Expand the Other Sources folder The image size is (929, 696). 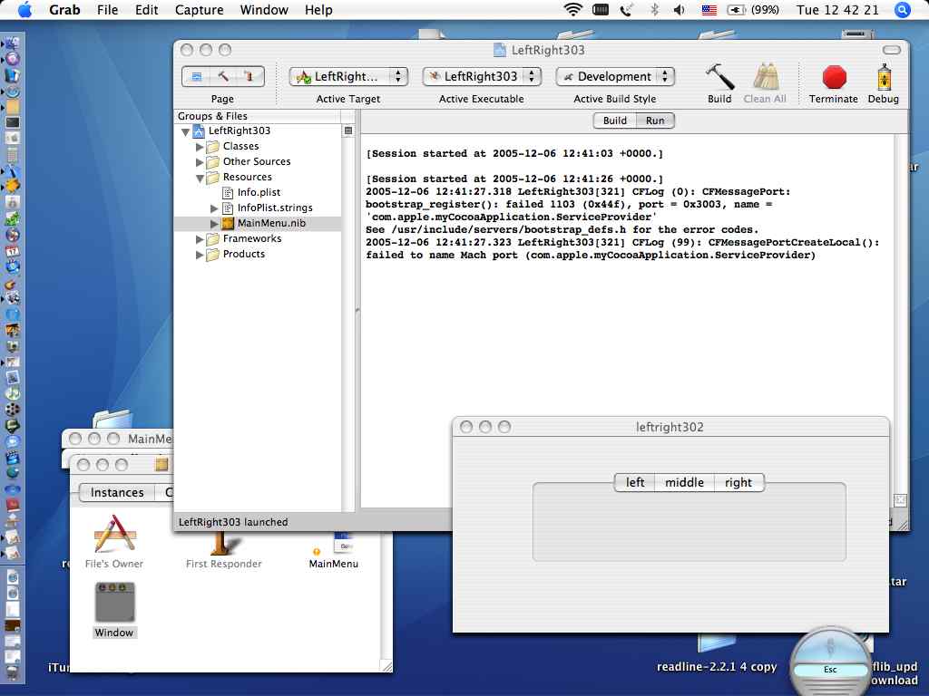click(x=200, y=161)
